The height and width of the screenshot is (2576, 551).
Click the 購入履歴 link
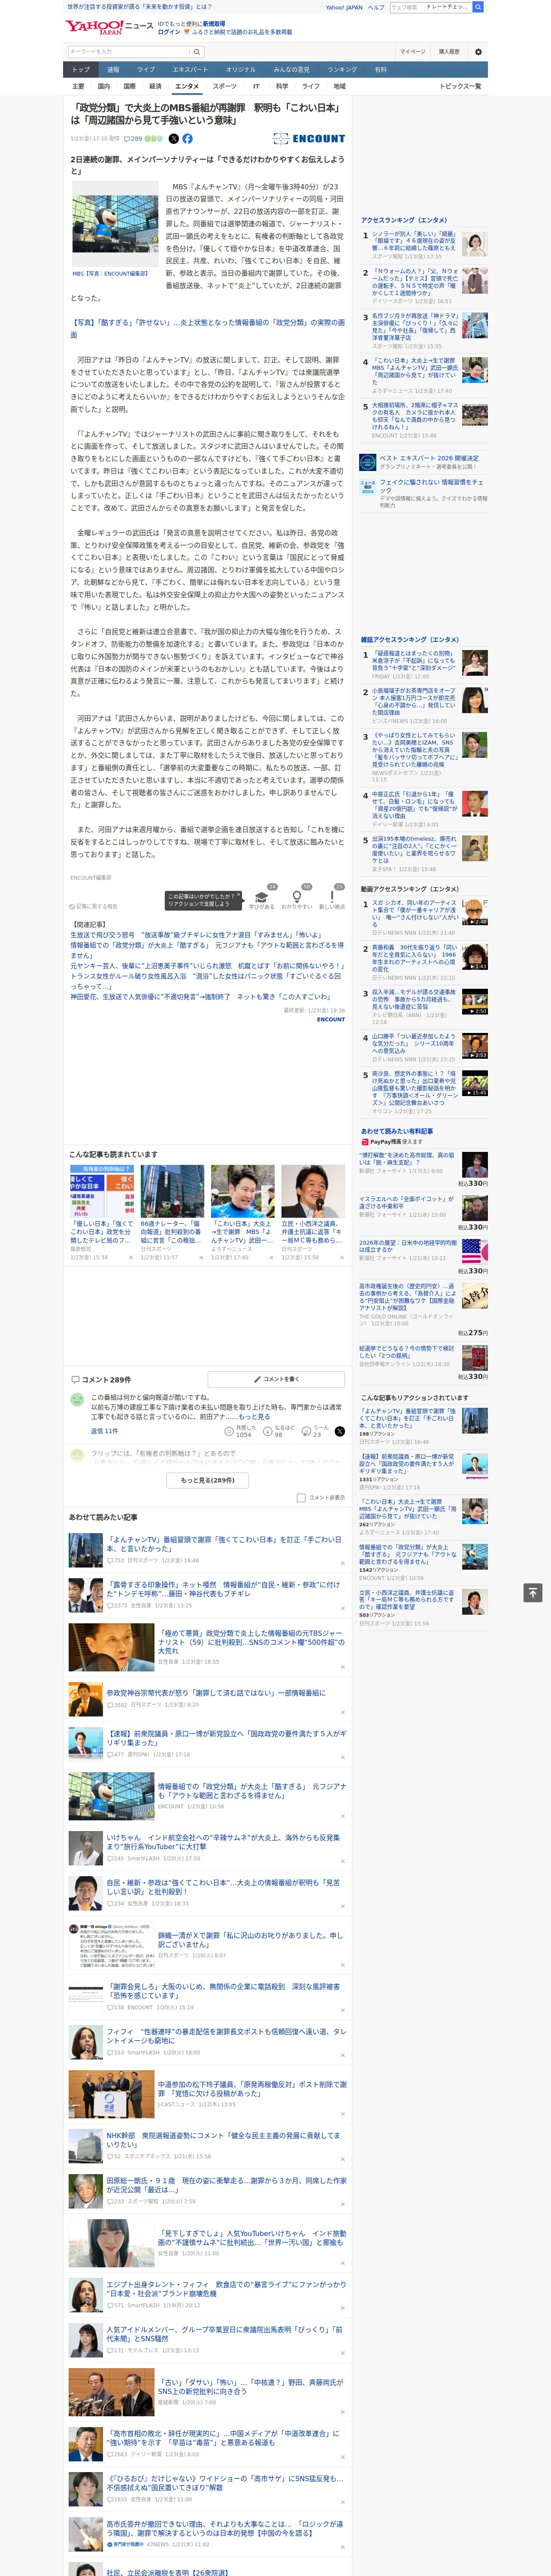[x=449, y=52]
